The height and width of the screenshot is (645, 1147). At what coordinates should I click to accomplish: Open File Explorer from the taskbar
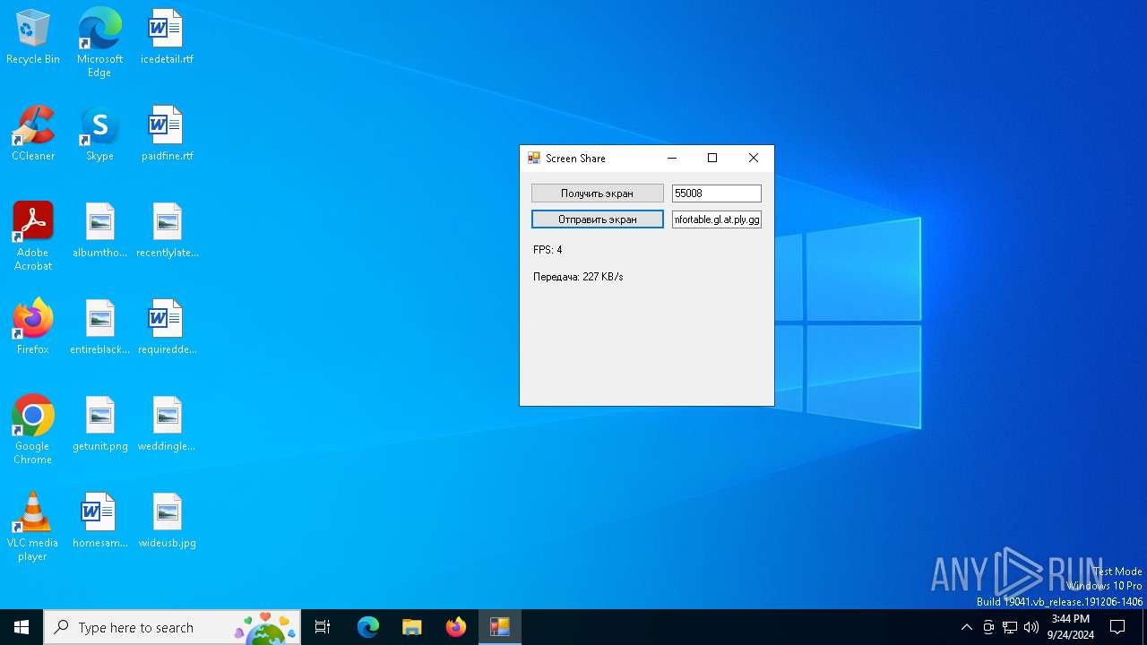(412, 627)
